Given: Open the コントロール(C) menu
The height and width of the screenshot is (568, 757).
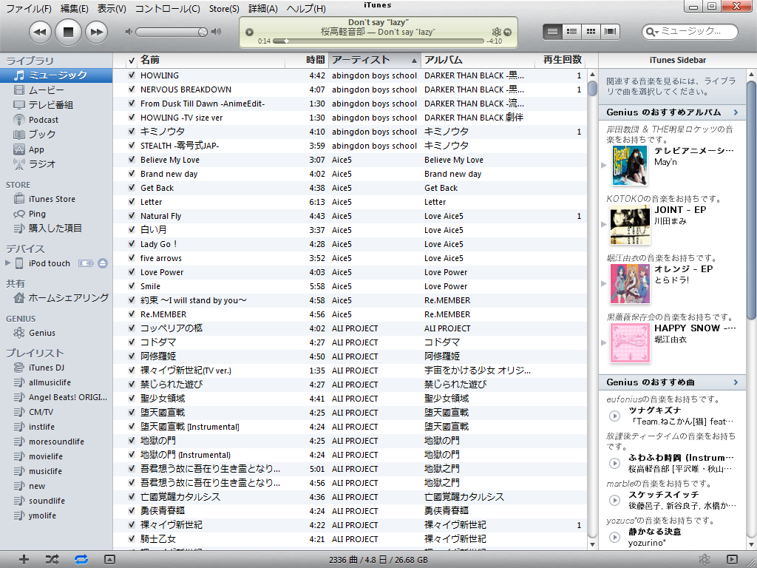Looking at the screenshot, I should coord(167,9).
